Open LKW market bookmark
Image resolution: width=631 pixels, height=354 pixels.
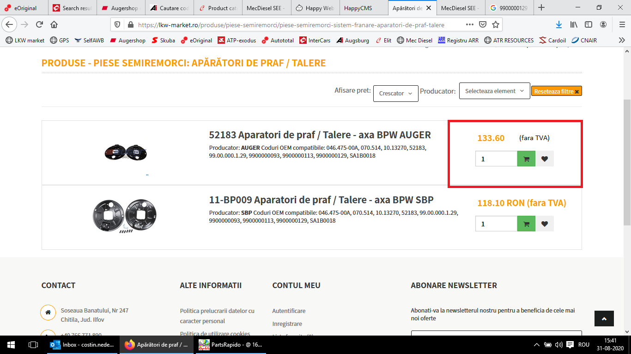(x=25, y=40)
